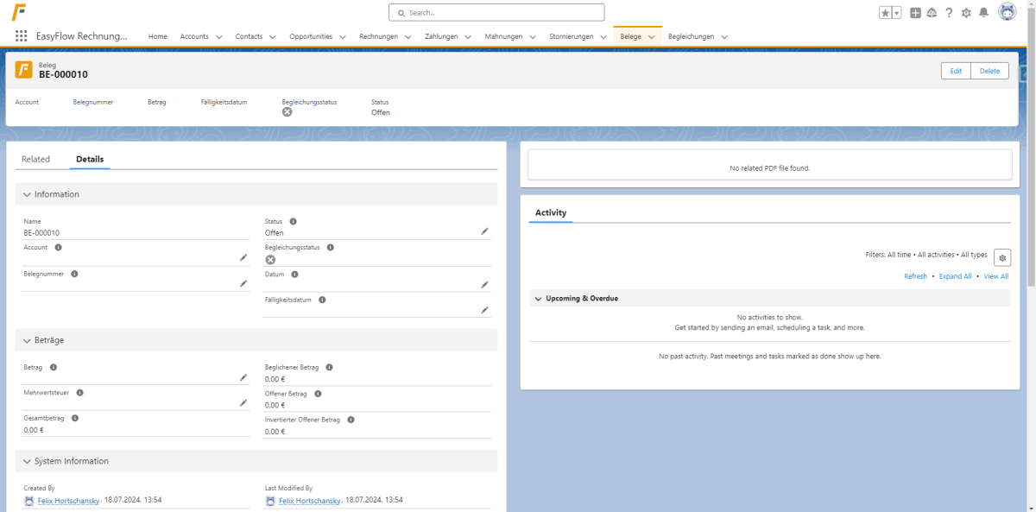
Task: Click the Edit button
Action: click(956, 71)
